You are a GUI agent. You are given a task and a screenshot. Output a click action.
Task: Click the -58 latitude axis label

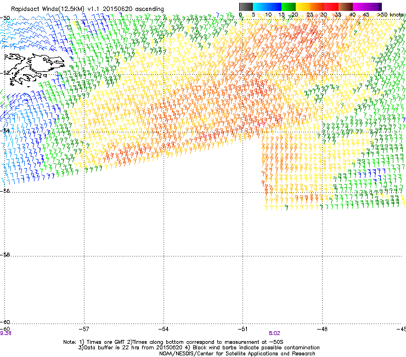(x=5, y=255)
